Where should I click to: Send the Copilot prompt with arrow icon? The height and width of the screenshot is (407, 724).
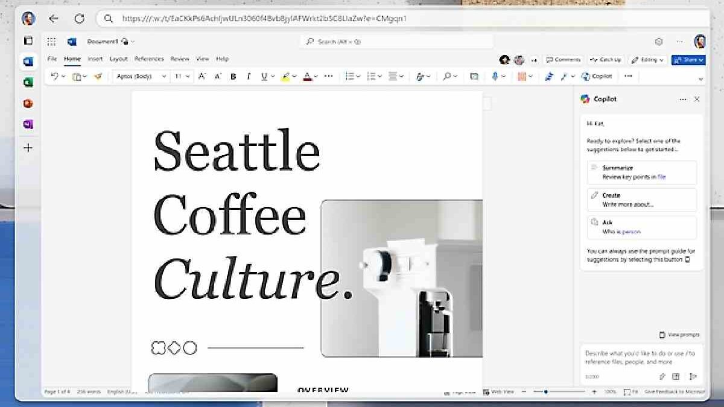point(693,376)
